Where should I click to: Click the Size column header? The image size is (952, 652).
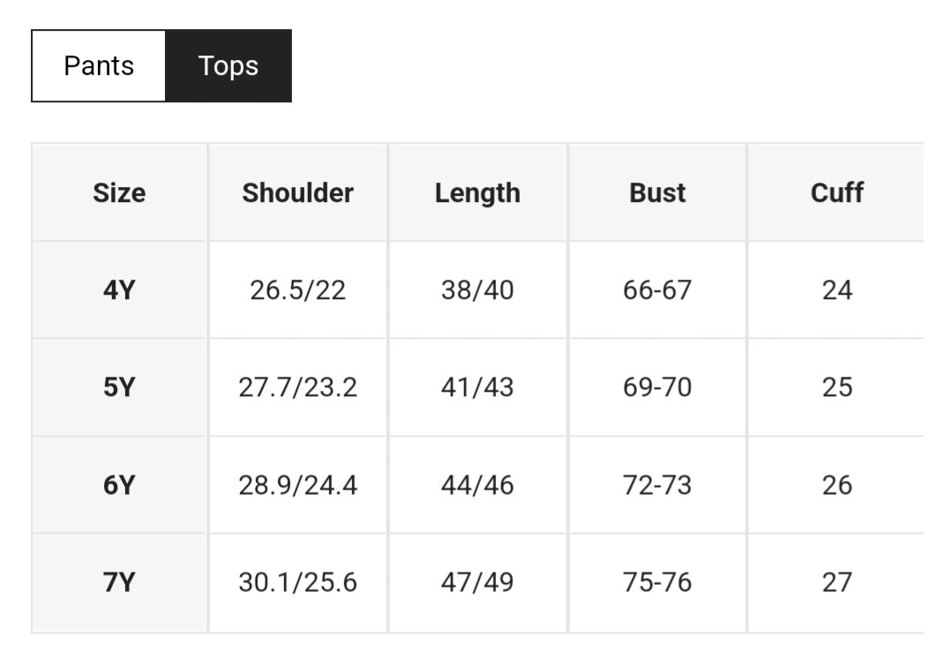click(119, 193)
